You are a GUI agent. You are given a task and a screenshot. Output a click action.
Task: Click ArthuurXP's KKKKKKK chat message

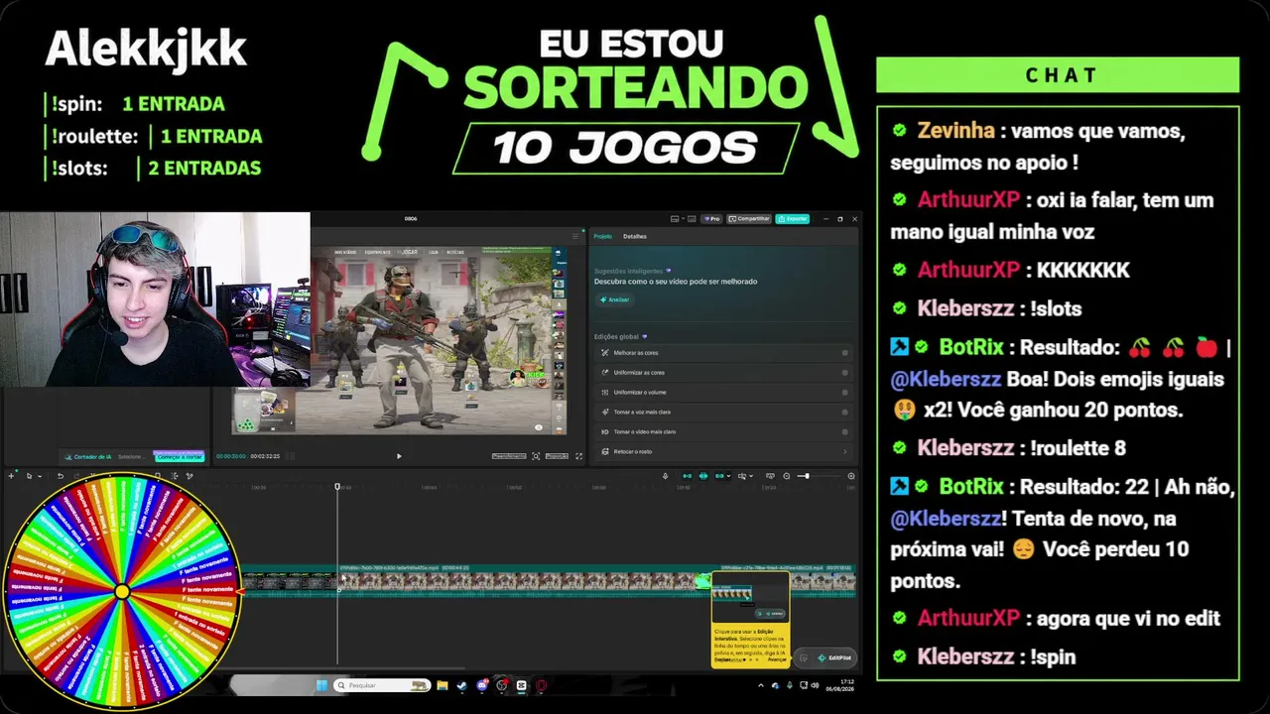coord(1010,270)
